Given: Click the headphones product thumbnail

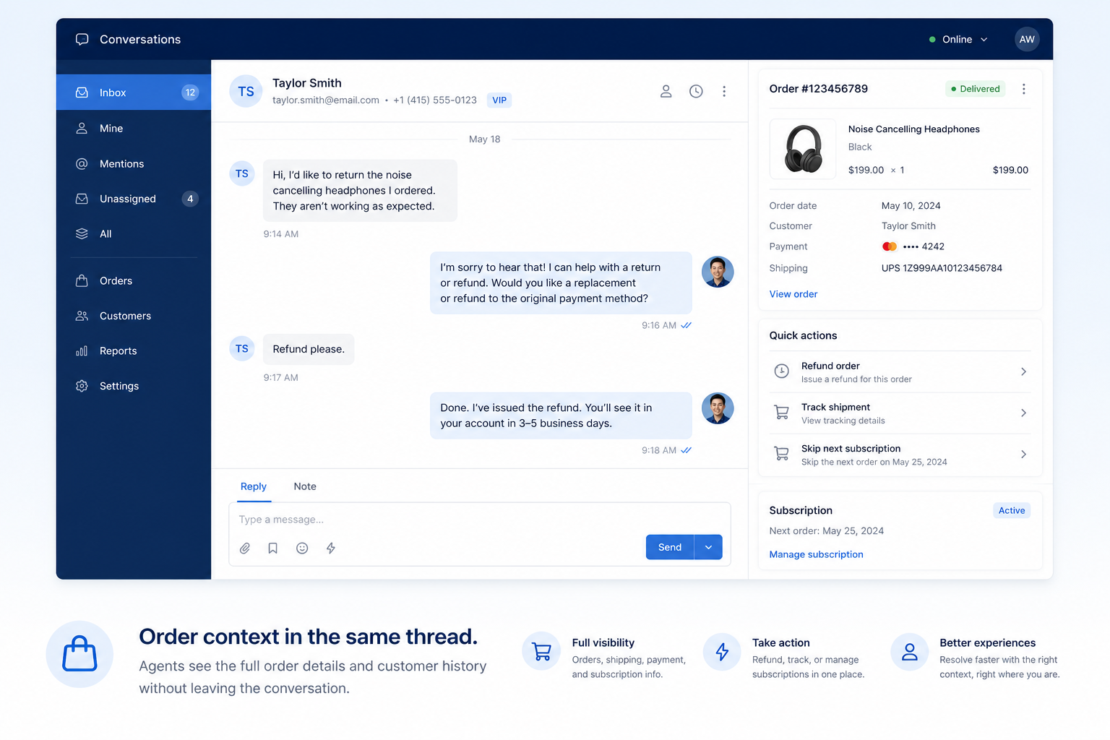Looking at the screenshot, I should (803, 149).
